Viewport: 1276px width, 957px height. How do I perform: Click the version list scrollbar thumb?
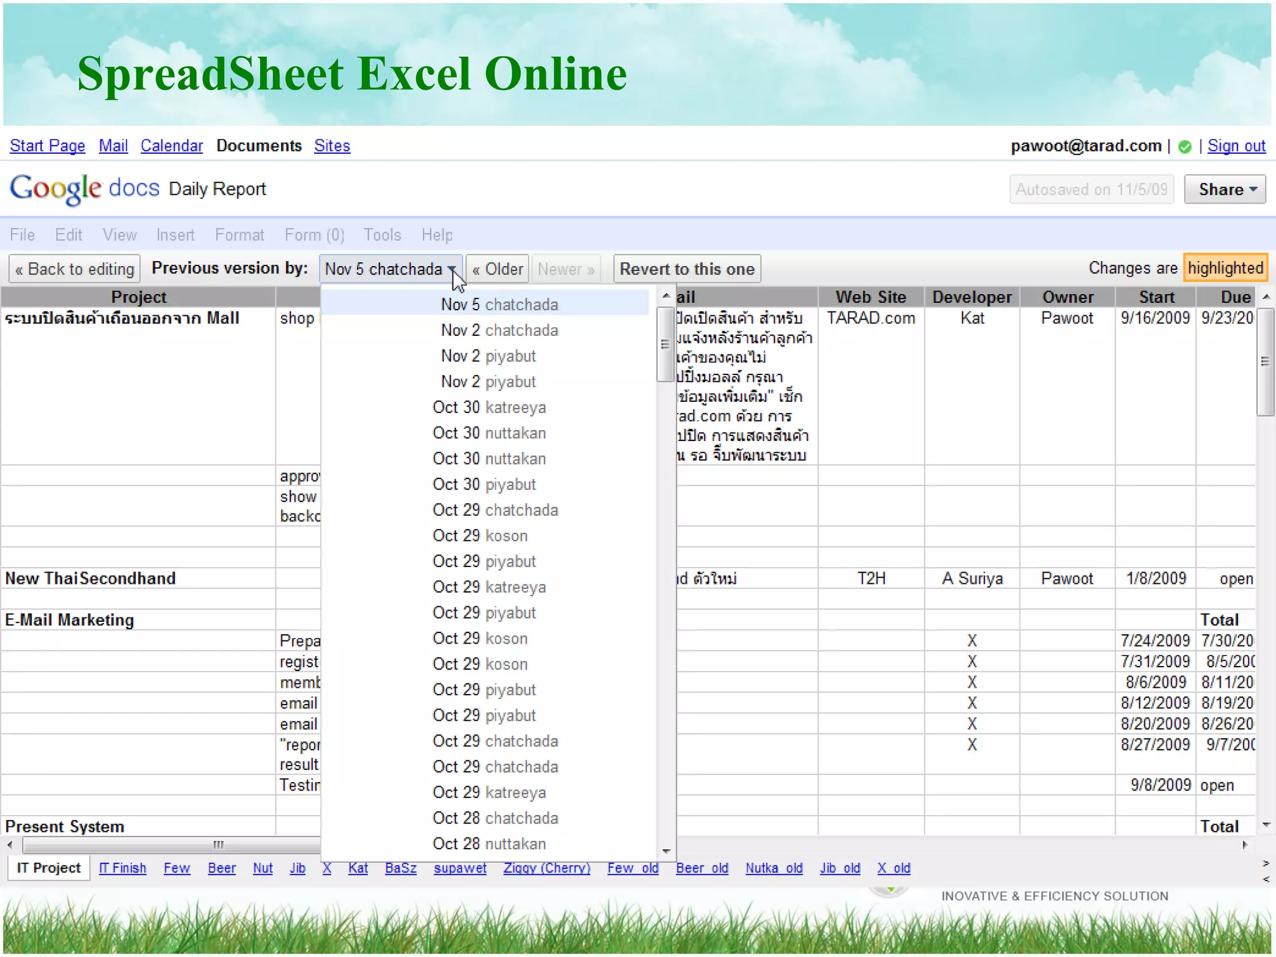665,344
